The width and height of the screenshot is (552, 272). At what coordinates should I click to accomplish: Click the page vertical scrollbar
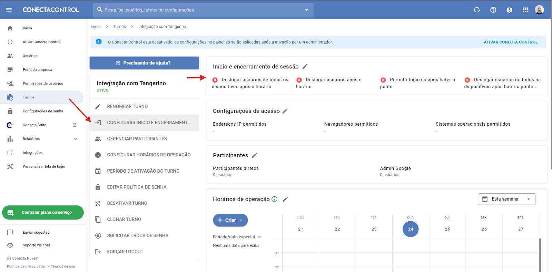tap(551, 93)
